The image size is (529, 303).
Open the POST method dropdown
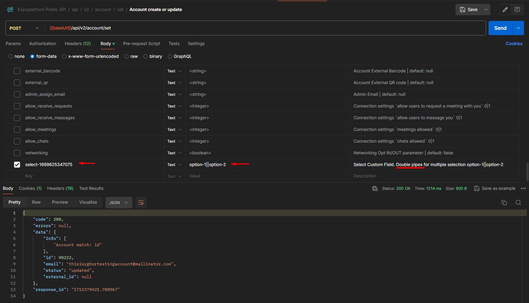24,28
